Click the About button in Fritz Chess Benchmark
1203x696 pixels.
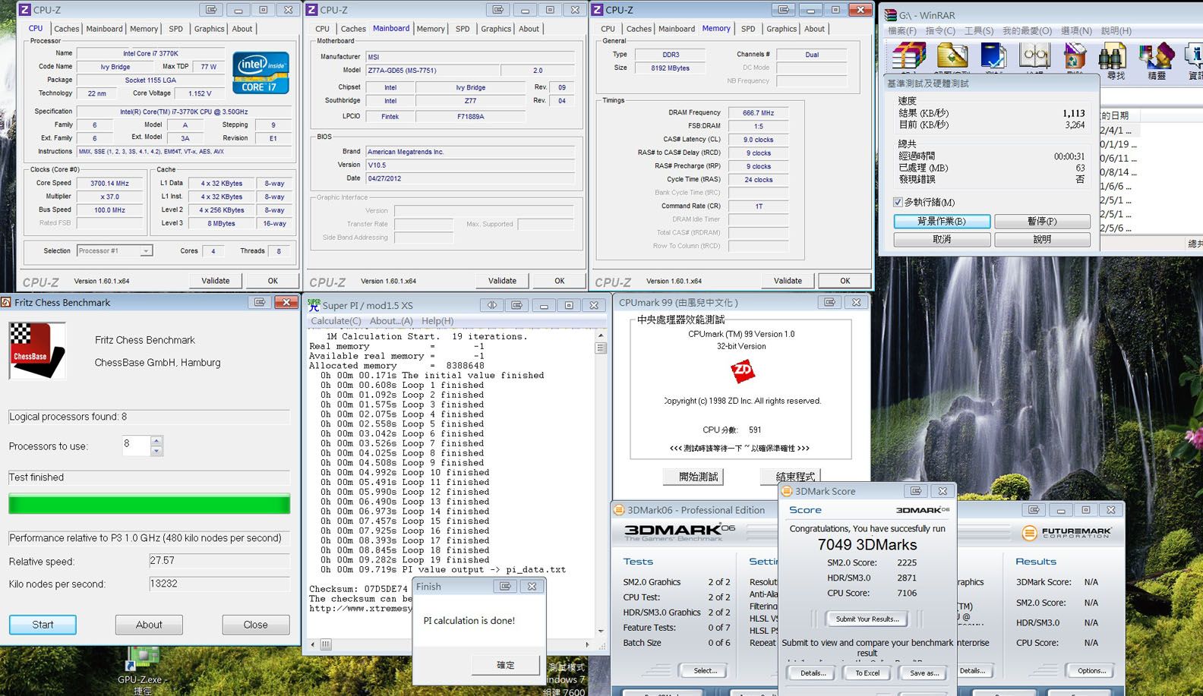point(149,625)
